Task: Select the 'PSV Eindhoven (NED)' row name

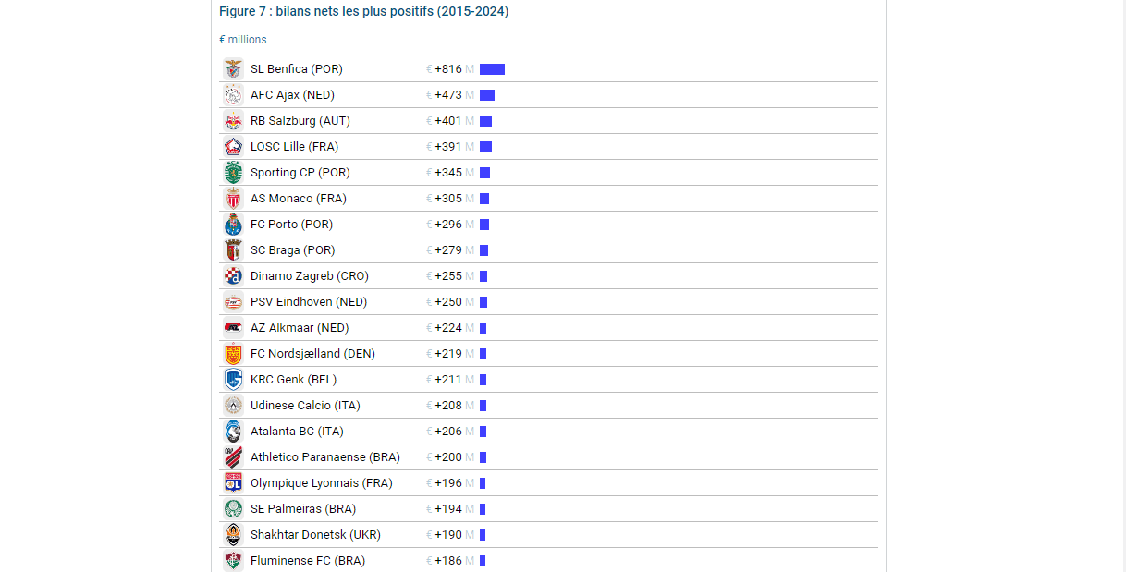Action: [309, 302]
